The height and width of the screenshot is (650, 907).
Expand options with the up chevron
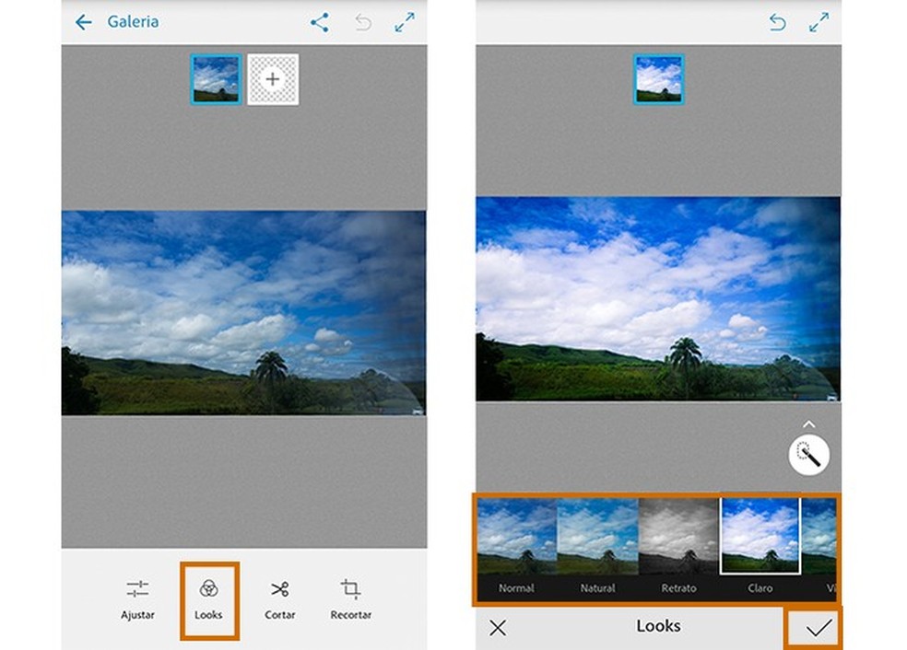coord(808,424)
